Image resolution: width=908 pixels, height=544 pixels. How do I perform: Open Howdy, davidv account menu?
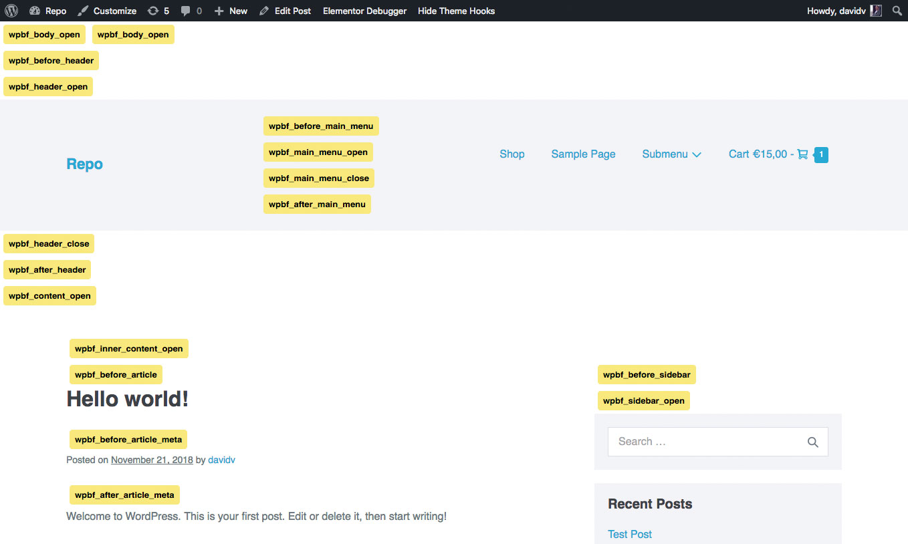pos(844,11)
